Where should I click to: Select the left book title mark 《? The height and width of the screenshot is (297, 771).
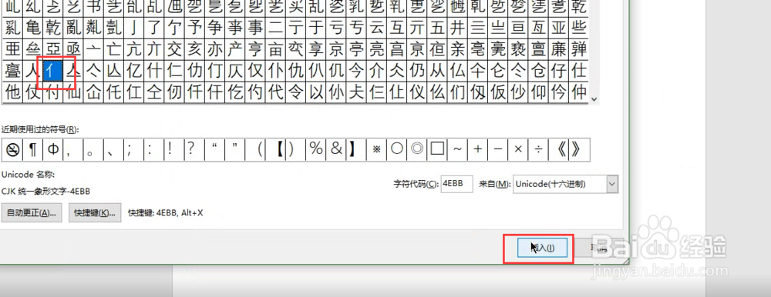coord(558,150)
